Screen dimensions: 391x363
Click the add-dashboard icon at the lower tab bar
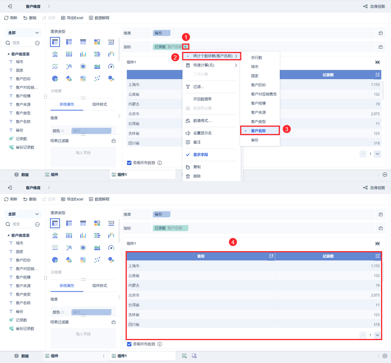tap(194, 356)
